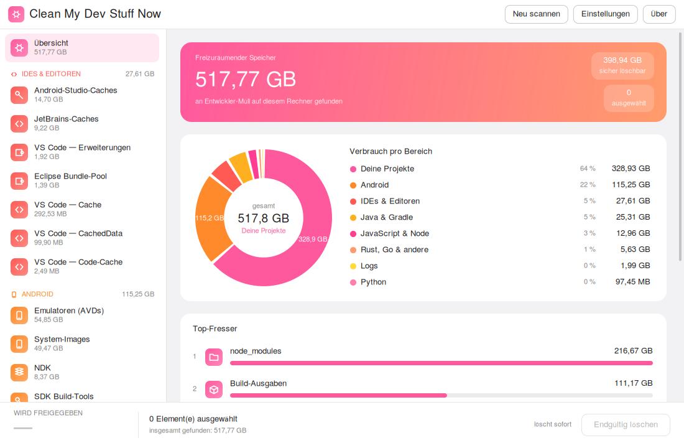
Task: Open Einstellungen
Action: (x=605, y=14)
